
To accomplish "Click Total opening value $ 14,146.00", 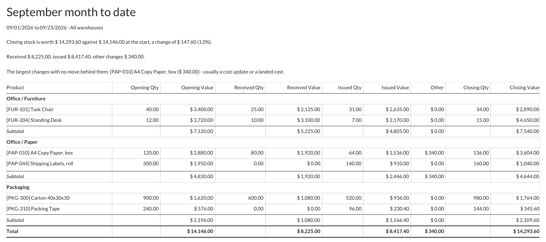I will pyautogui.click(x=200, y=231).
